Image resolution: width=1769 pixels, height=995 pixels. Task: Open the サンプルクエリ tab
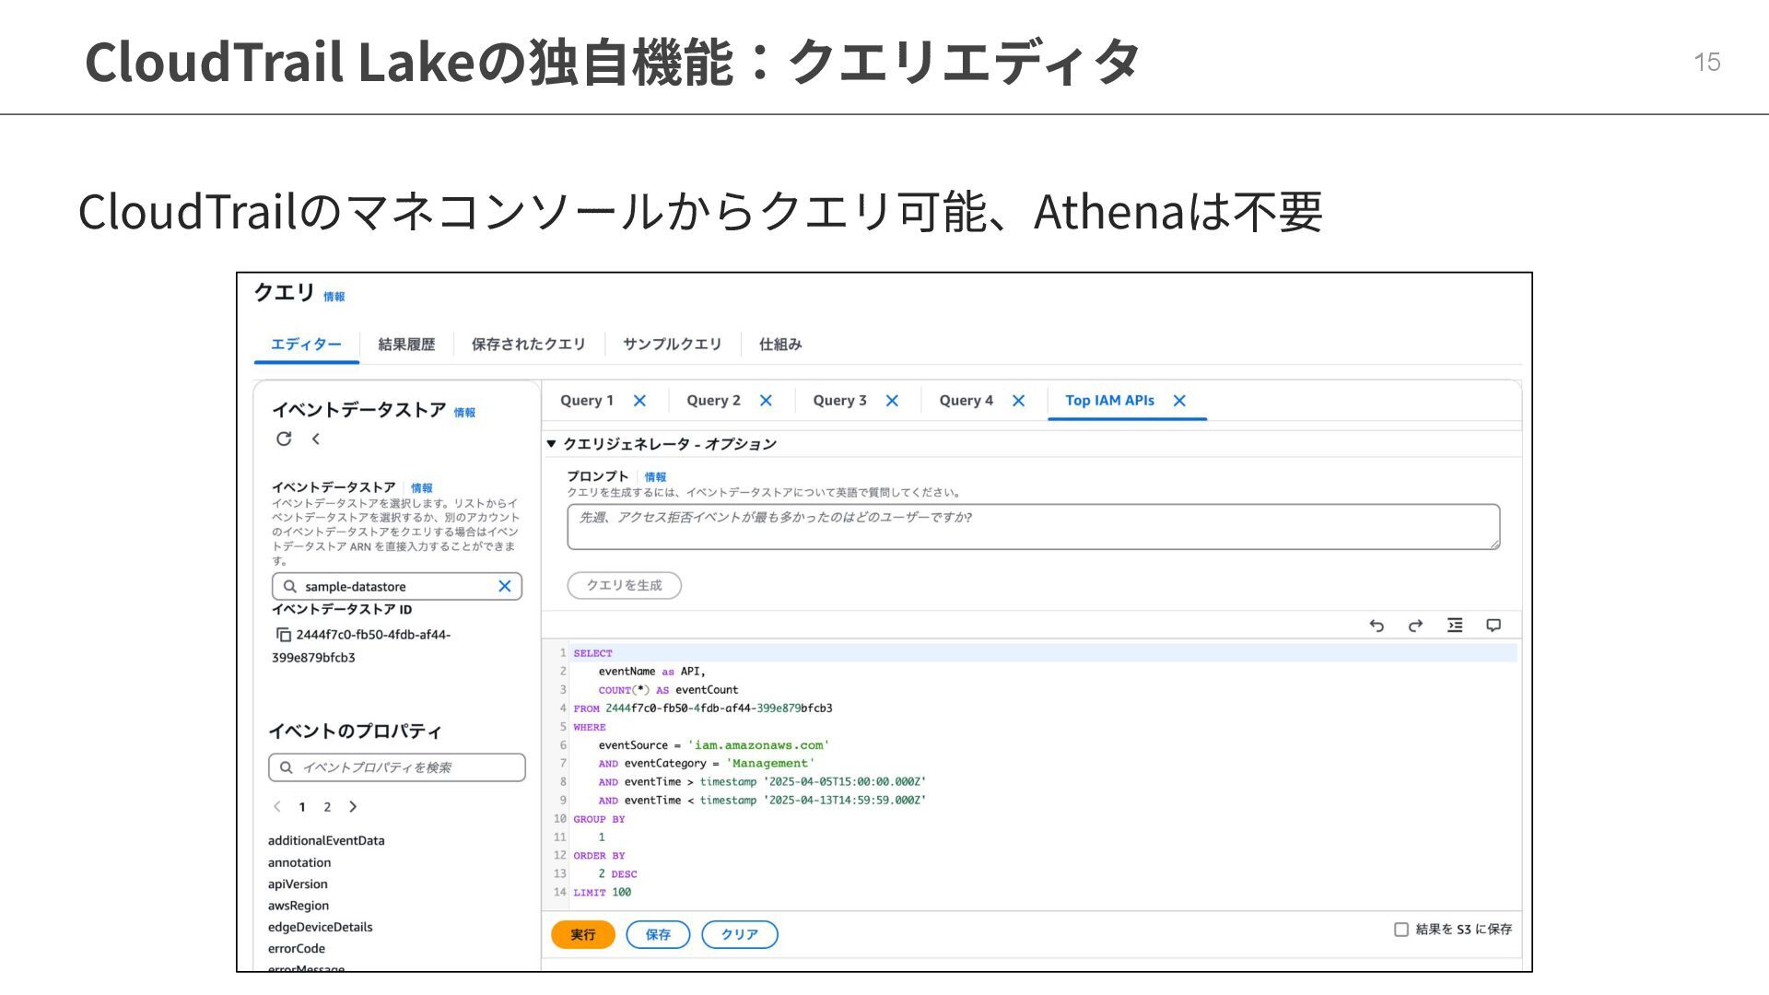tap(672, 345)
